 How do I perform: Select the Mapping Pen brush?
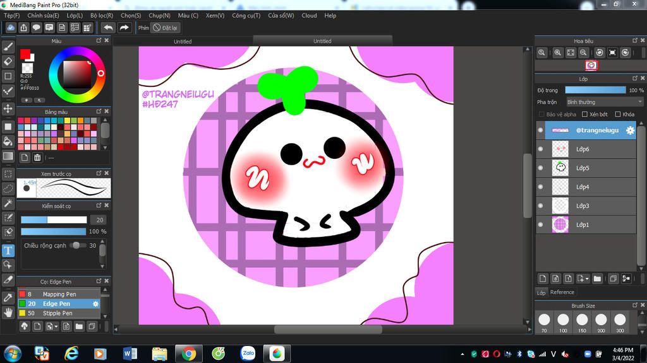(x=59, y=294)
